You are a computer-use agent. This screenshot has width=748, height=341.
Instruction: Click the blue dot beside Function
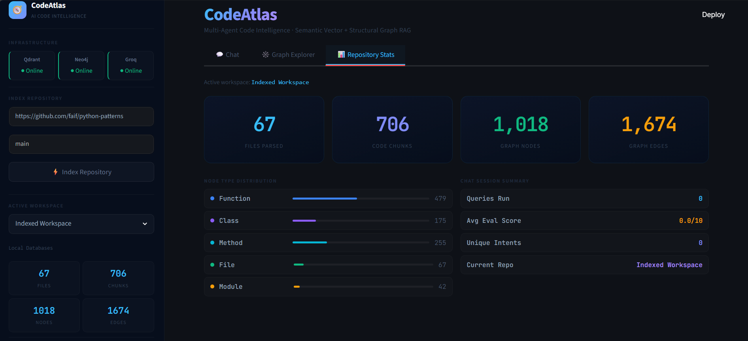click(212, 198)
